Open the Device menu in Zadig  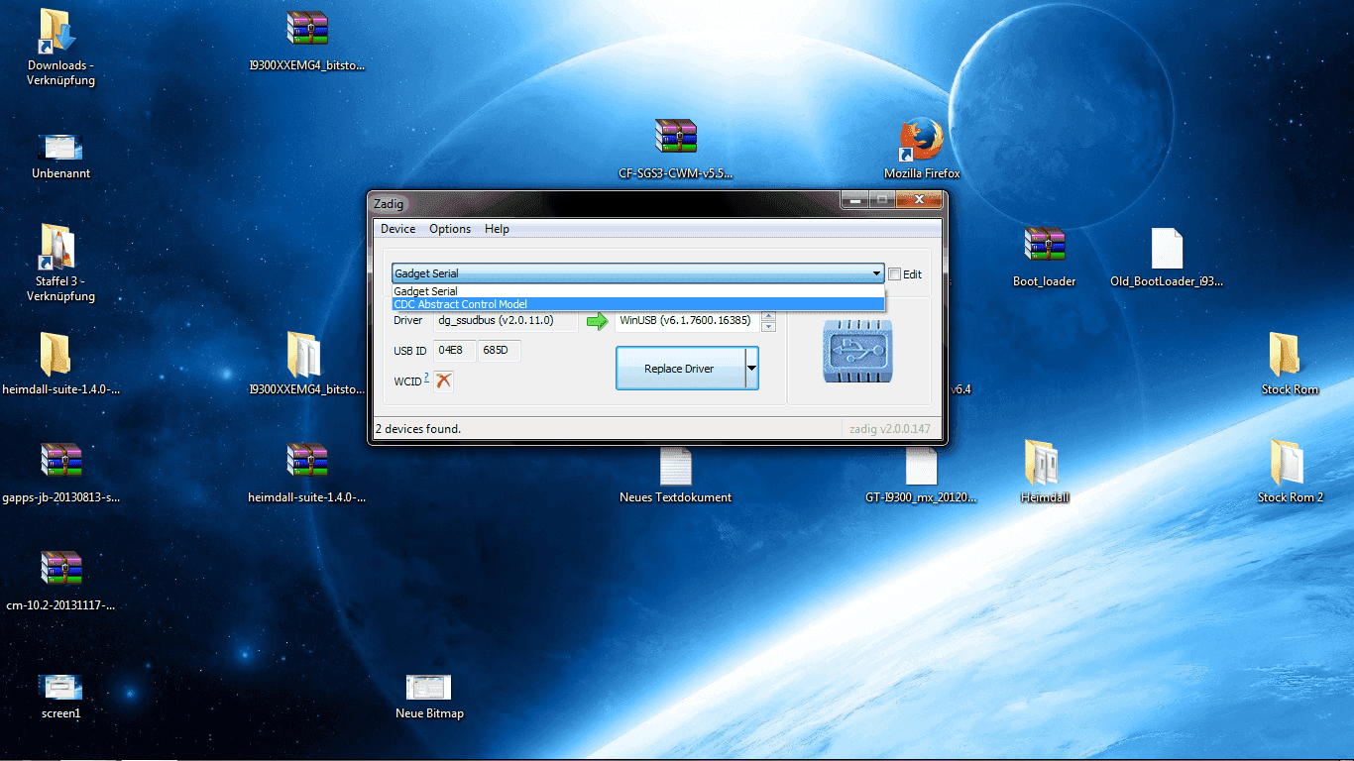pyautogui.click(x=397, y=229)
